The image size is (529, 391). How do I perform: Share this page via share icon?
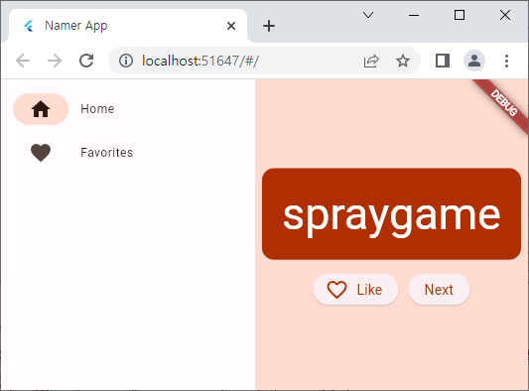click(x=371, y=62)
